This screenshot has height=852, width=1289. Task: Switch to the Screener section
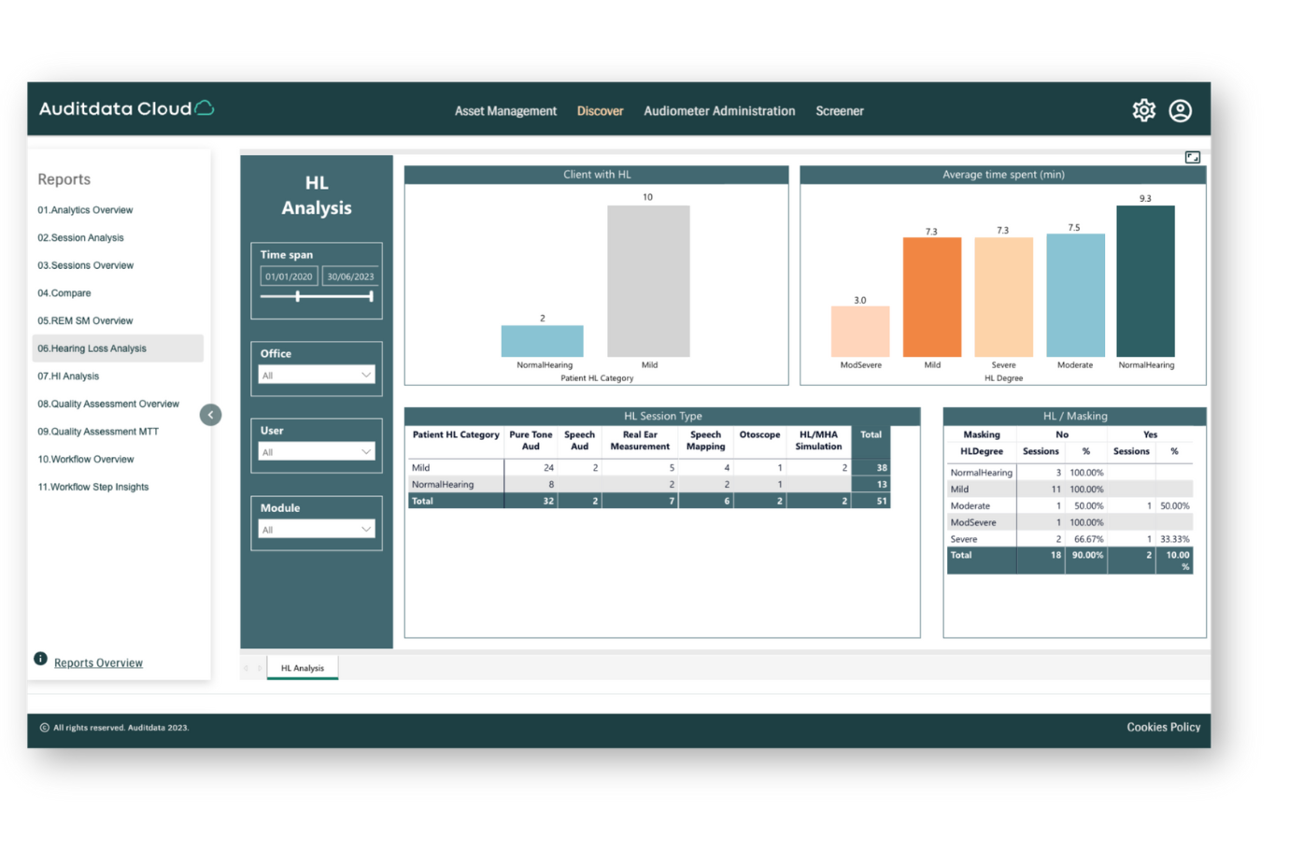(839, 110)
